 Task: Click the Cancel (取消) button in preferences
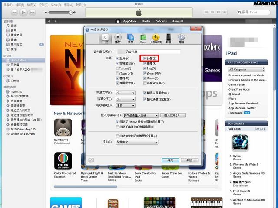(x=189, y=160)
